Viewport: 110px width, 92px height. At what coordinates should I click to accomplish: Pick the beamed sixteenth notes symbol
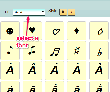point(54,51)
